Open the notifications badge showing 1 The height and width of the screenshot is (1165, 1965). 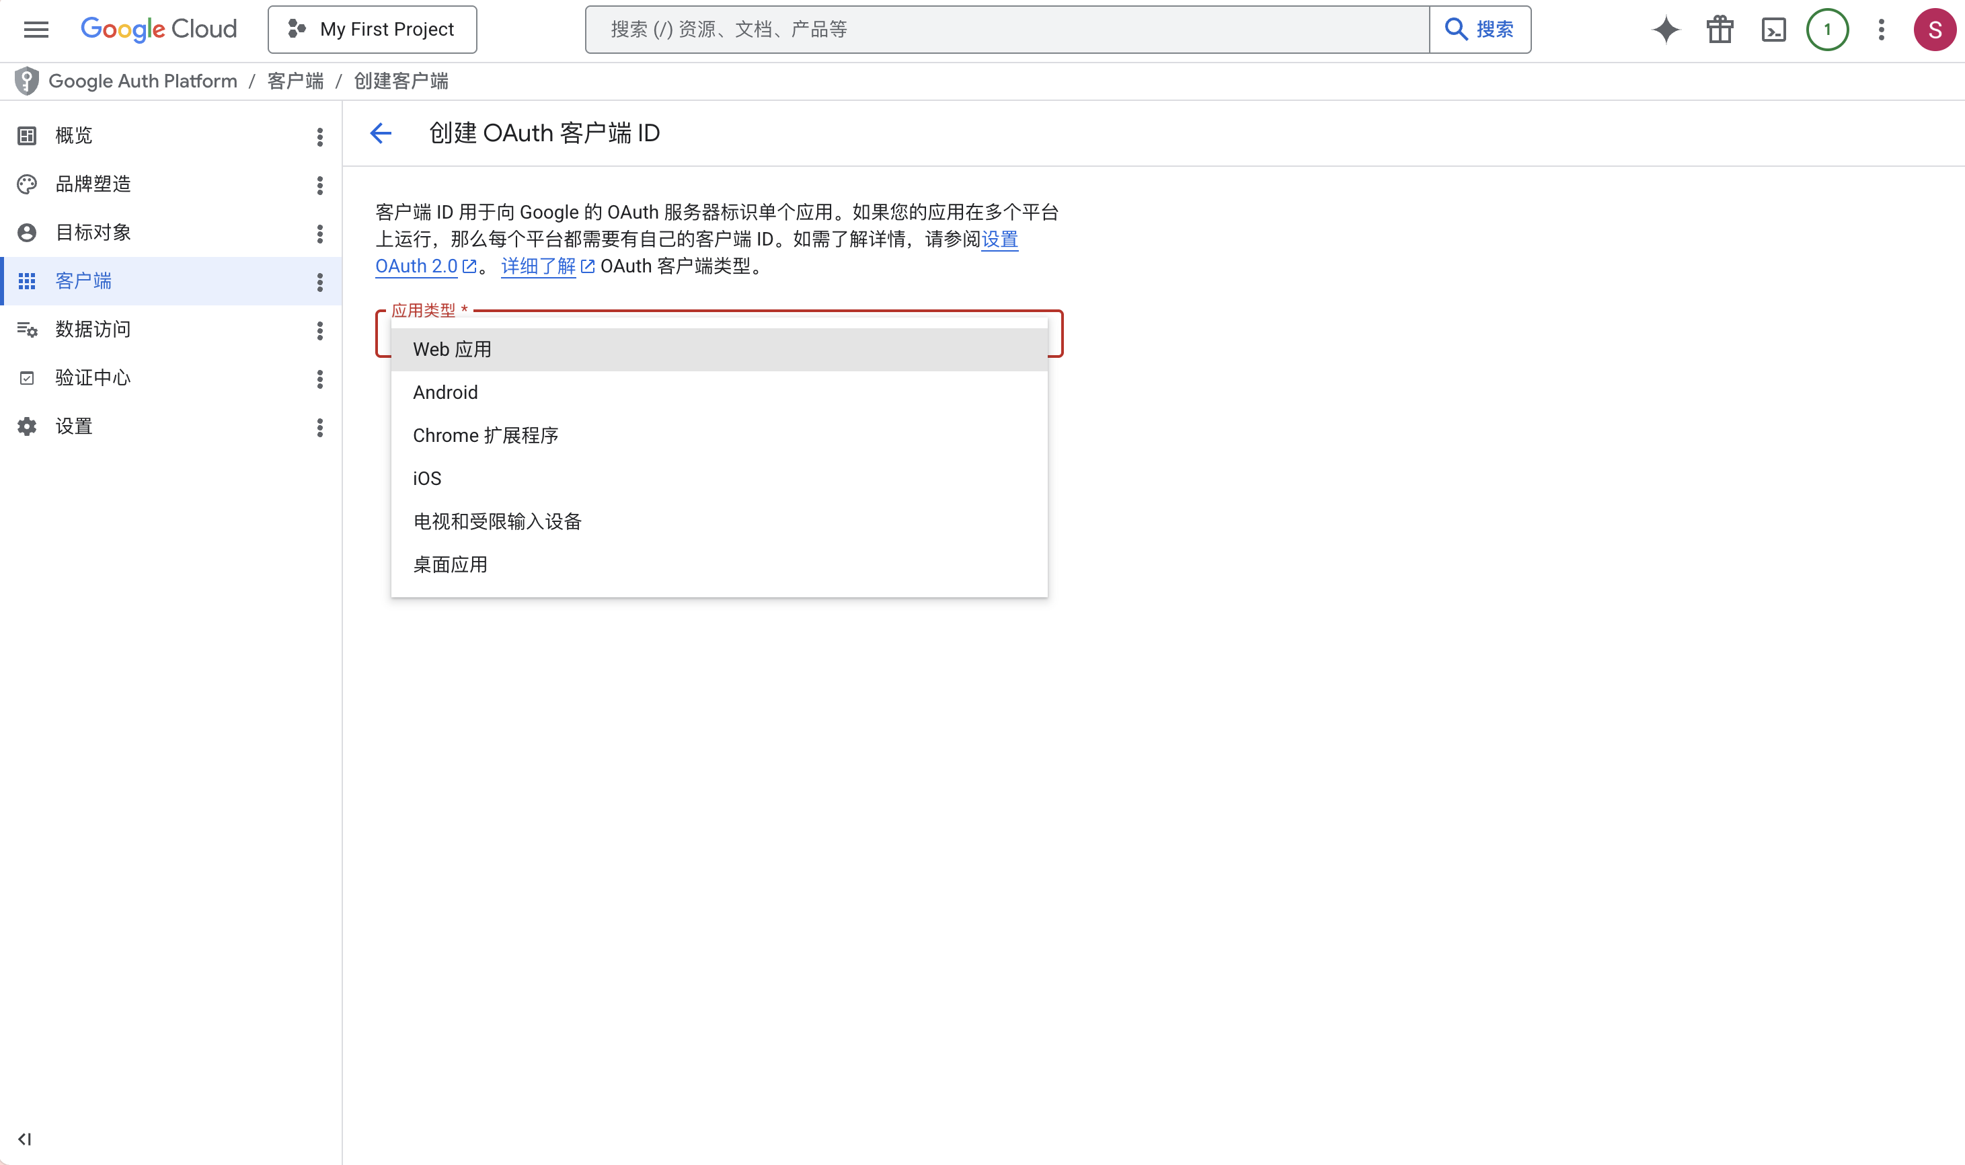(1827, 30)
